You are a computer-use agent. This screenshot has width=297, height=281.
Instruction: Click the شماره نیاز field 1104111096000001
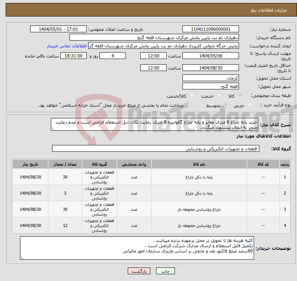click(x=211, y=29)
